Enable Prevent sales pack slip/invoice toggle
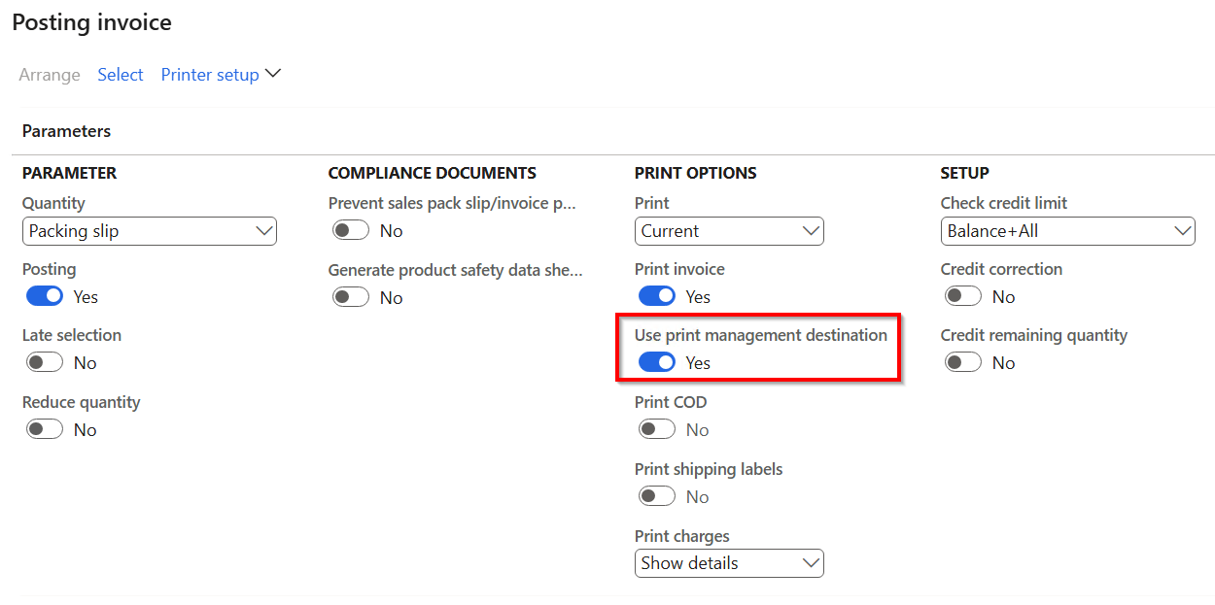 point(351,230)
